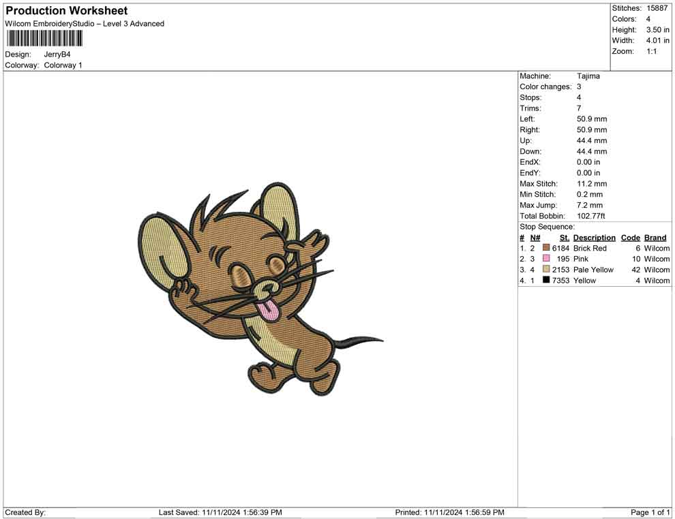Click the Width value '4.01 in'
Image resolution: width=675 pixels, height=519 pixels.
(x=658, y=40)
